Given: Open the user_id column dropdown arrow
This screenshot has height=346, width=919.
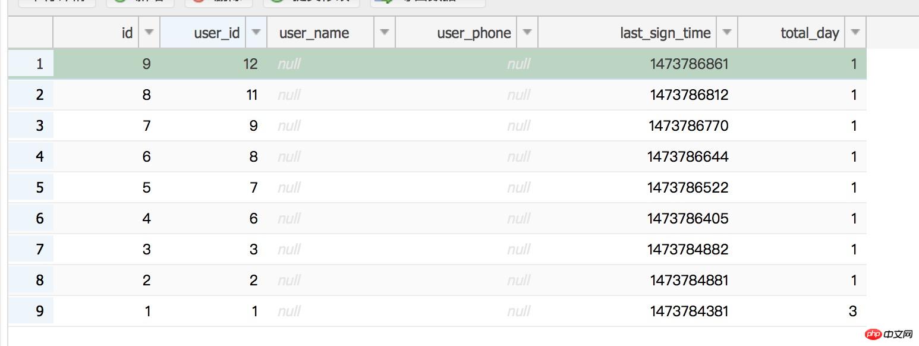Looking at the screenshot, I should coord(256,33).
